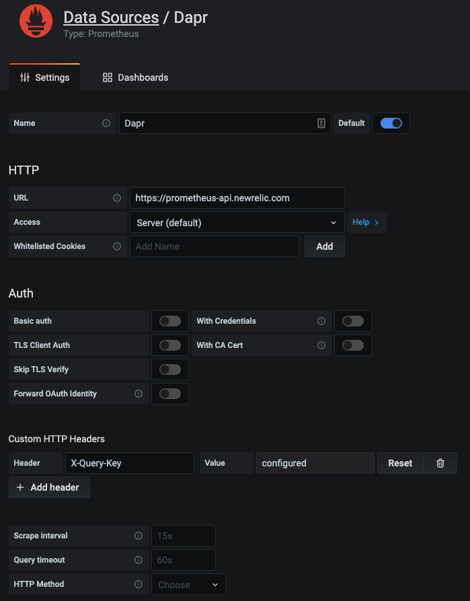Click the info icon beside the URL field

tap(116, 197)
